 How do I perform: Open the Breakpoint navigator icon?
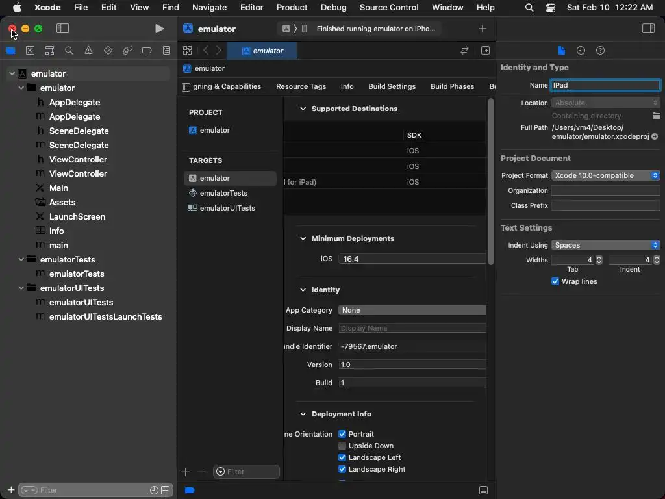click(x=147, y=51)
